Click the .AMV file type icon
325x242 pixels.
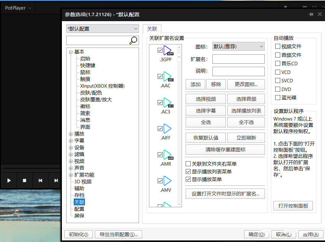167,181
